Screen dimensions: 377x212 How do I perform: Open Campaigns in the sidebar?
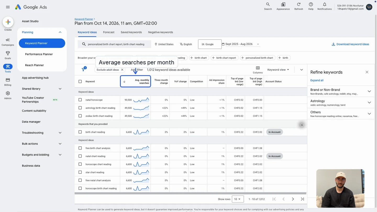8,42
